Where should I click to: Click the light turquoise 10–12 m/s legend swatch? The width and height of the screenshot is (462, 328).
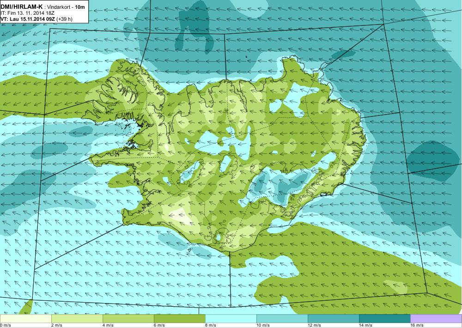[x=282, y=319]
